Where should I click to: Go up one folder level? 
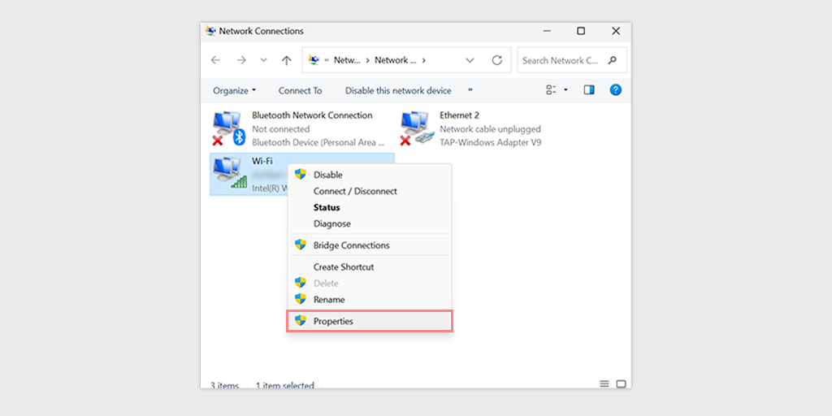287,60
